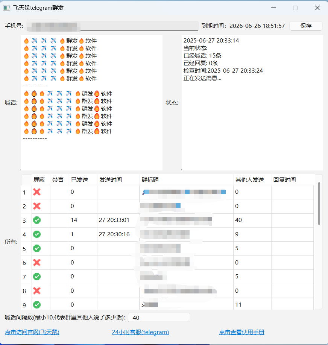The height and width of the screenshot is (345, 328).
Task: Click the red X block icon in row 1
Action: [x=37, y=192]
